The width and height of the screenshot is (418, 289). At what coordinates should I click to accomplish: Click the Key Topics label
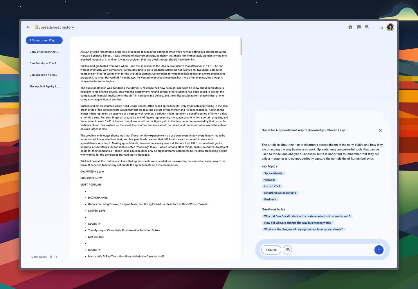(269, 166)
